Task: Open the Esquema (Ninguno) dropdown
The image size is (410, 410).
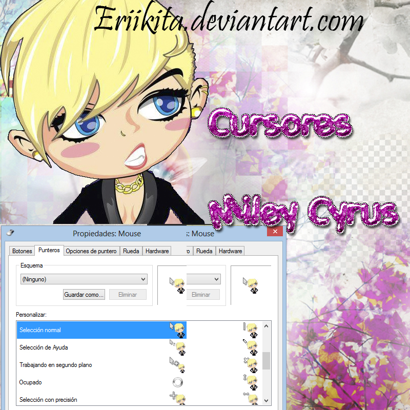Action: (x=84, y=279)
